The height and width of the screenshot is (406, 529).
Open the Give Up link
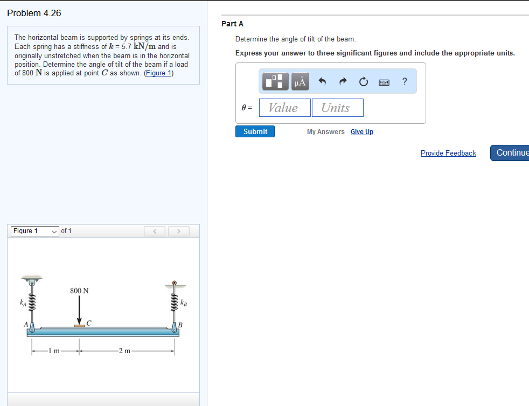click(x=361, y=132)
